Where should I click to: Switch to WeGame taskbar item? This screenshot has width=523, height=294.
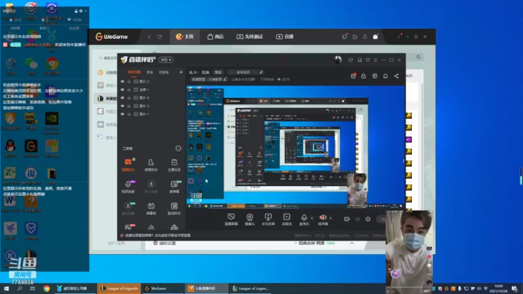click(x=162, y=288)
